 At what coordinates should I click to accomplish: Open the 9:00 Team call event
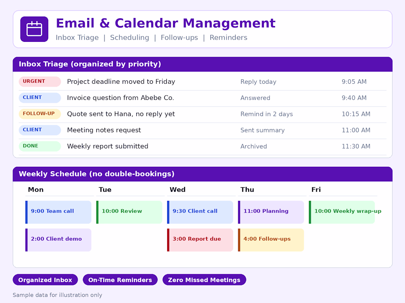59,212
